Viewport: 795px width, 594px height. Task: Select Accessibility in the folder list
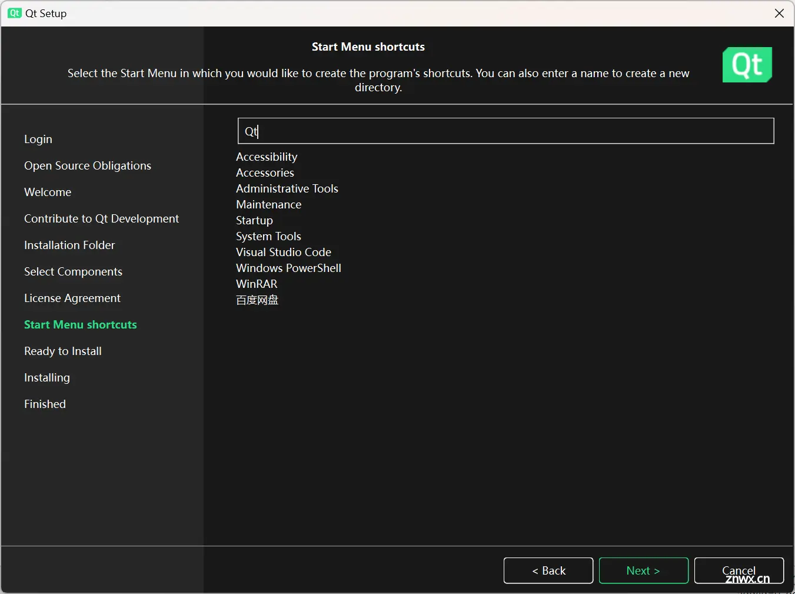pyautogui.click(x=267, y=157)
